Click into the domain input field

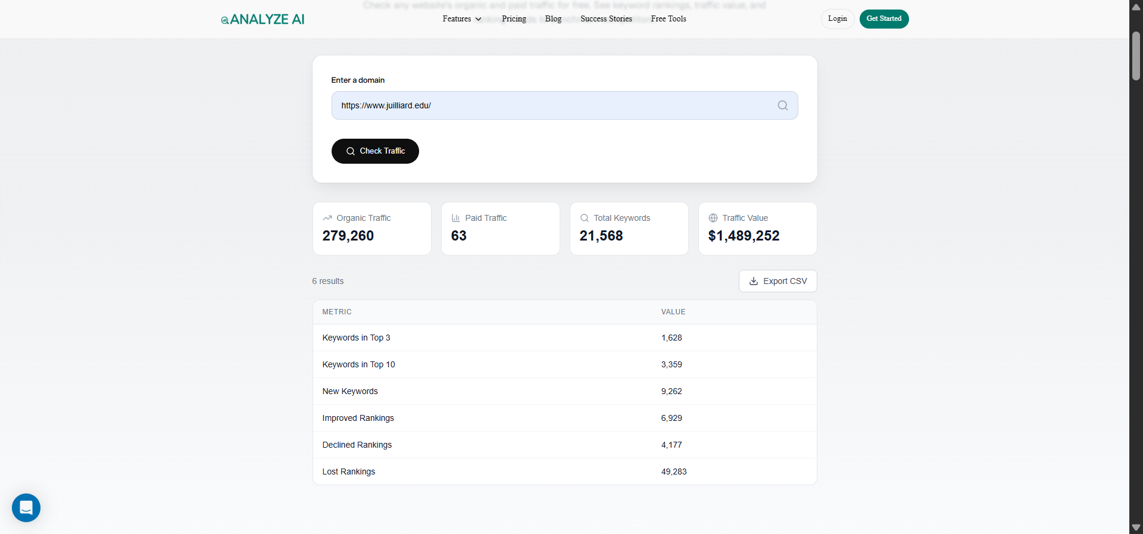[565, 105]
